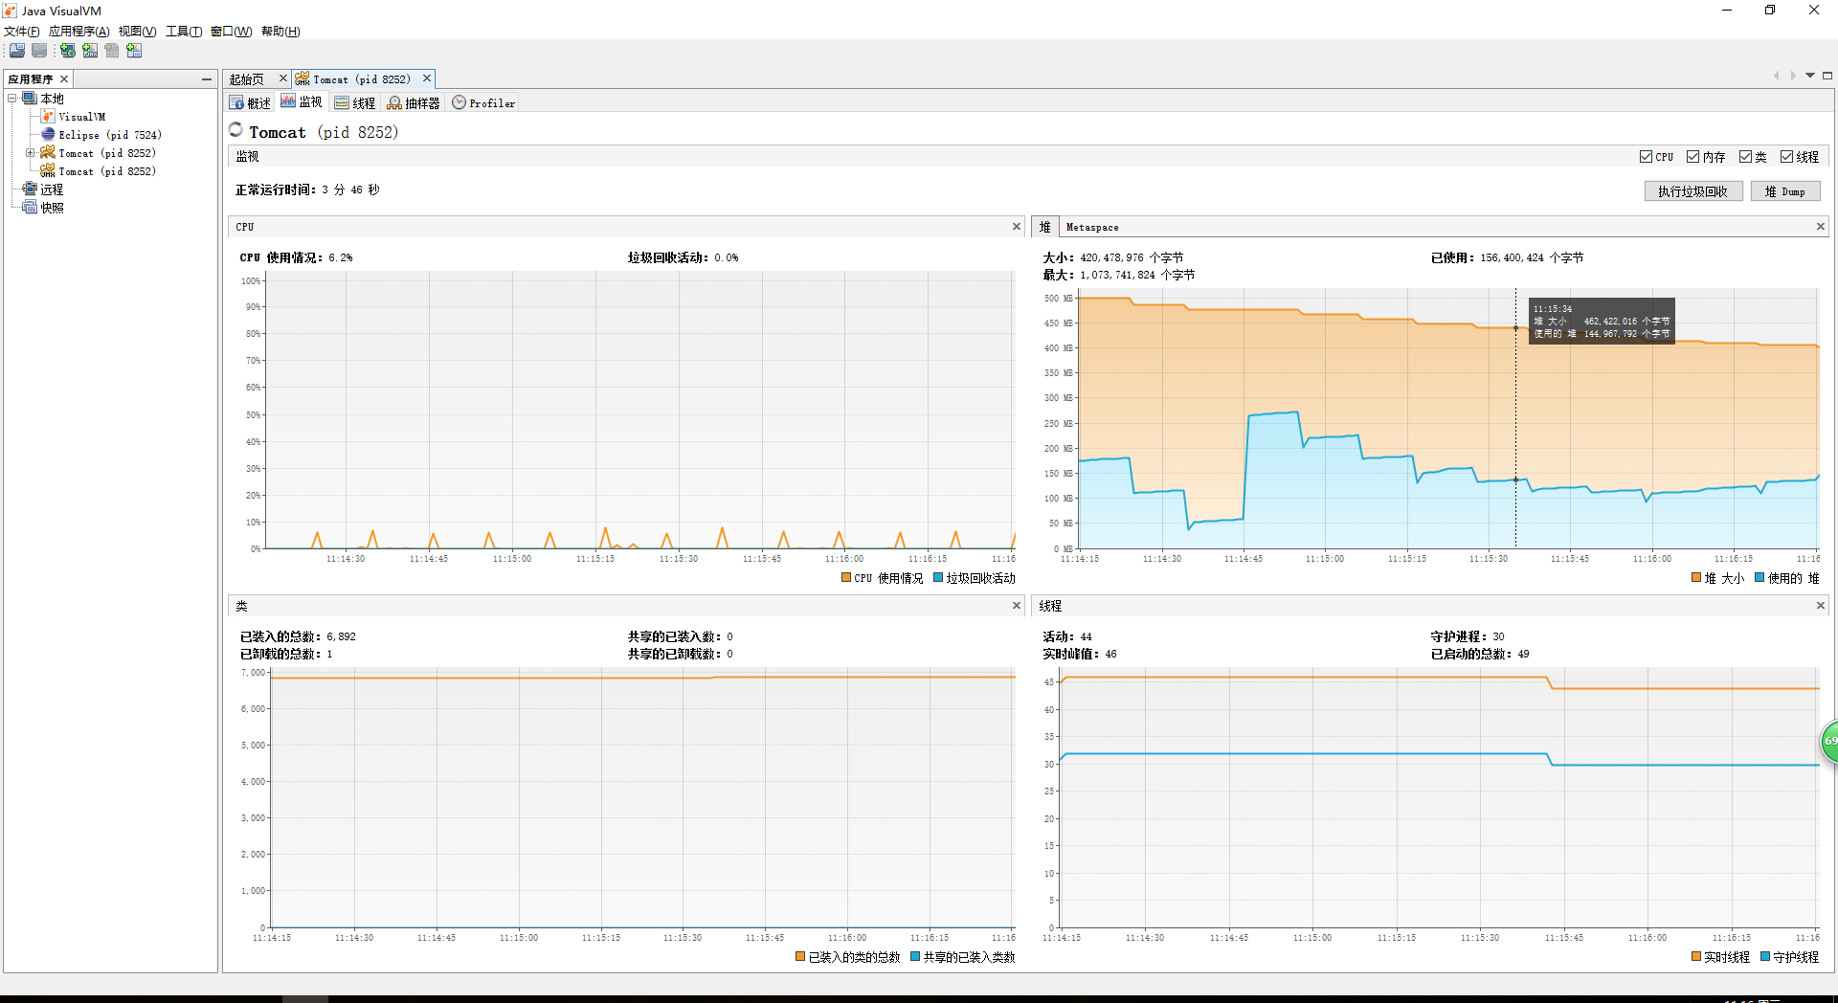
Task: Select the VisualVM tree label
Action: tap(82, 117)
